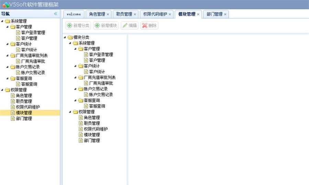Click the red X icon of 删除
309x185 pixels.
(x=145, y=25)
